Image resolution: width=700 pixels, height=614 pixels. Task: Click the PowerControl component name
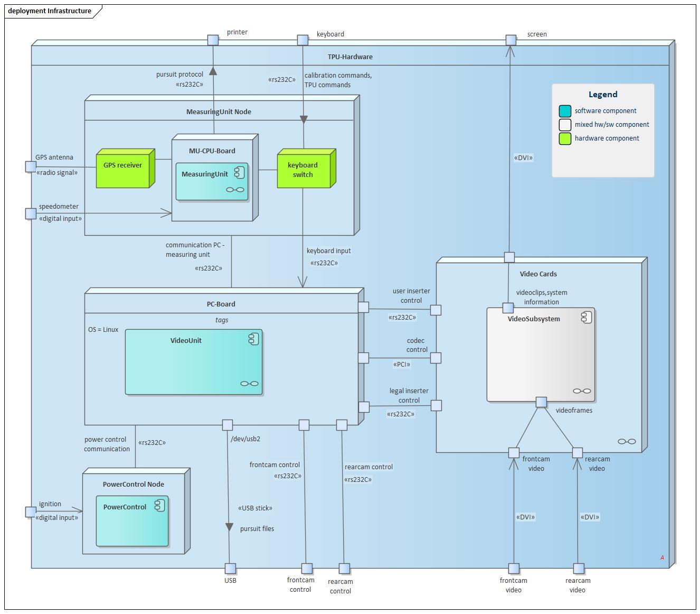tap(125, 507)
